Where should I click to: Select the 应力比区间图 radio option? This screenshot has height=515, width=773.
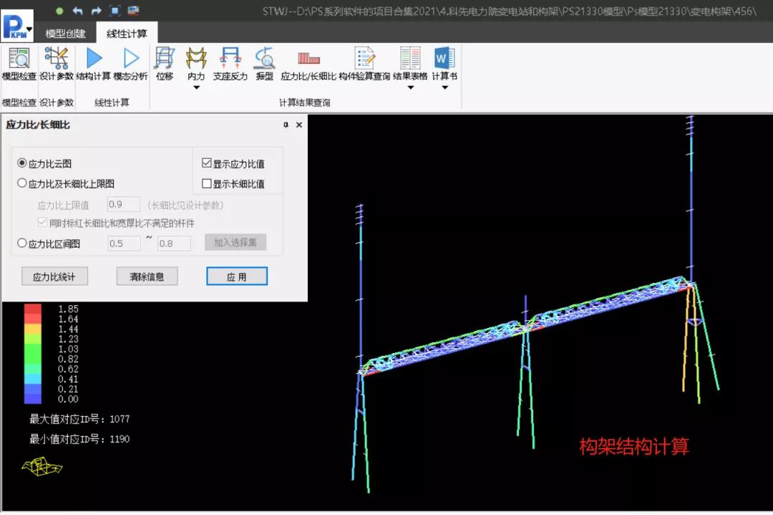[22, 243]
